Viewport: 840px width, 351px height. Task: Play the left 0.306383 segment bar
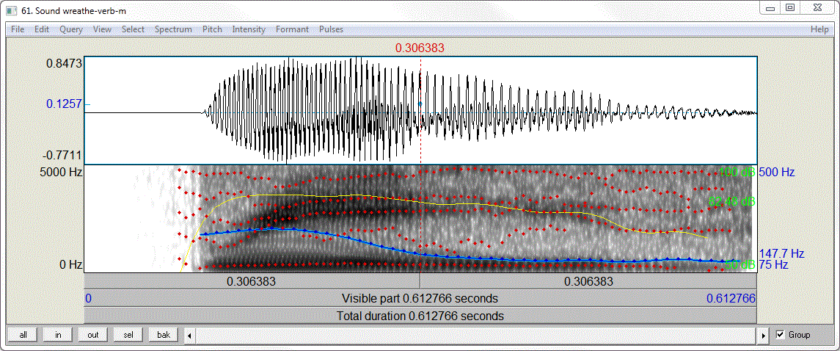252,281
